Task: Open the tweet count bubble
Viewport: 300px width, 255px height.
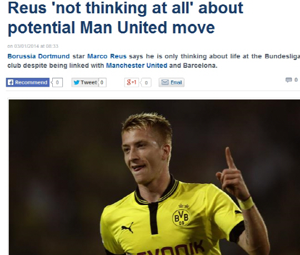Action: click(102, 82)
